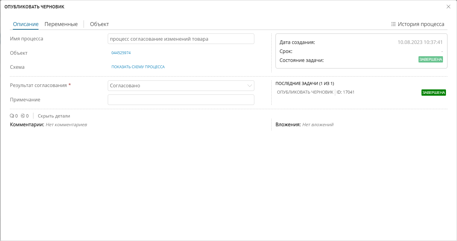Click Нет комментариев text

coord(66,124)
